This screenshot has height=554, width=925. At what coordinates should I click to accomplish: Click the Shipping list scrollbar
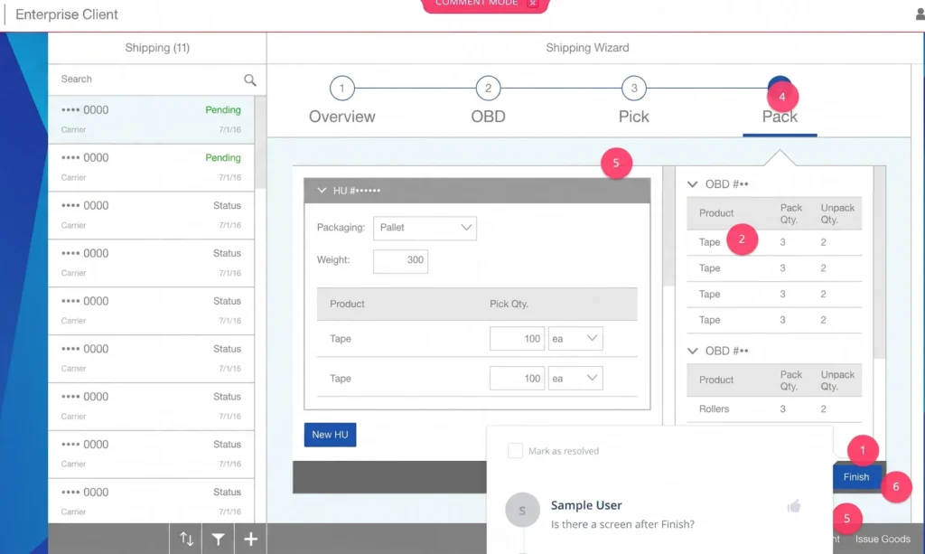260,142
